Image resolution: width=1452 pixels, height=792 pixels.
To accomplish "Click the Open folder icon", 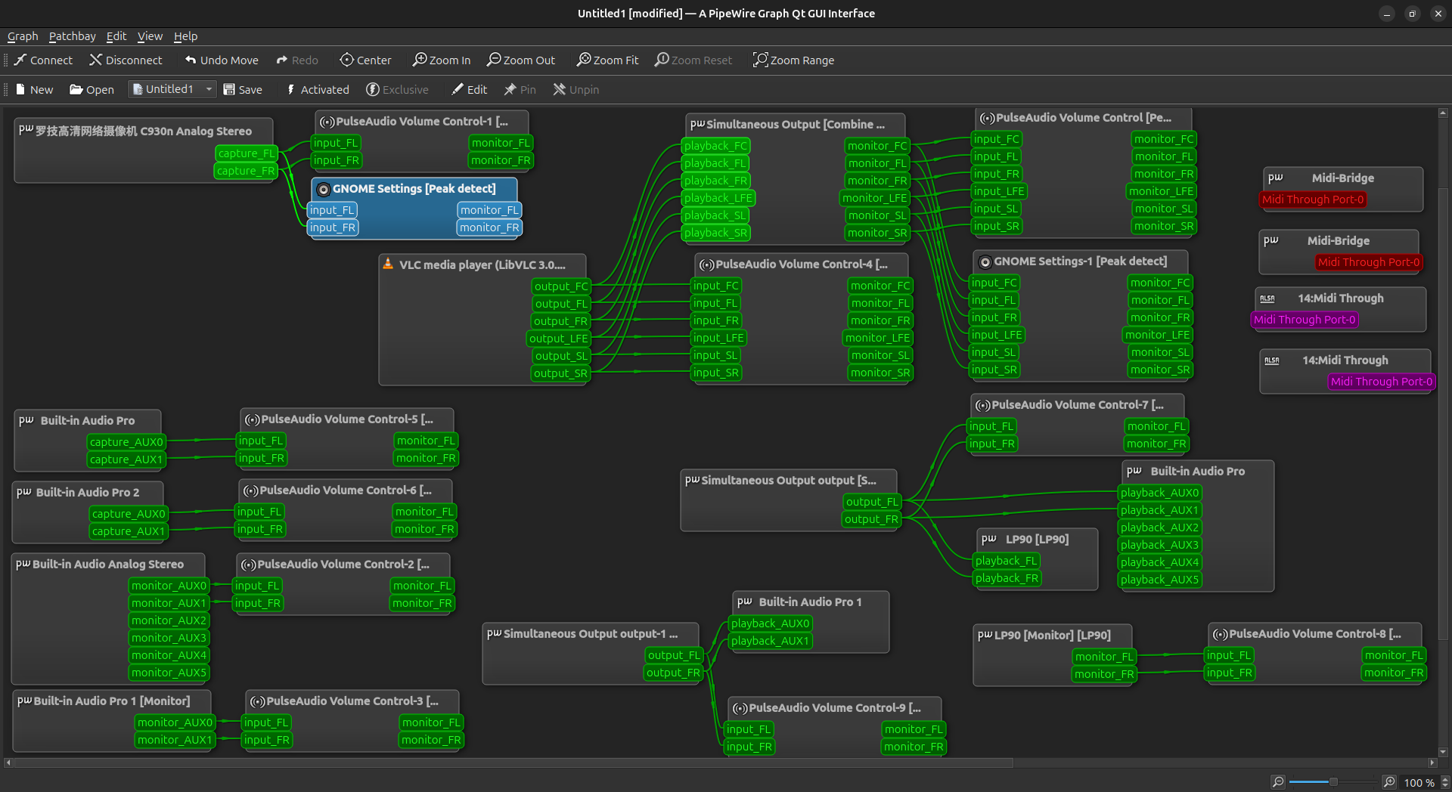I will tap(76, 89).
